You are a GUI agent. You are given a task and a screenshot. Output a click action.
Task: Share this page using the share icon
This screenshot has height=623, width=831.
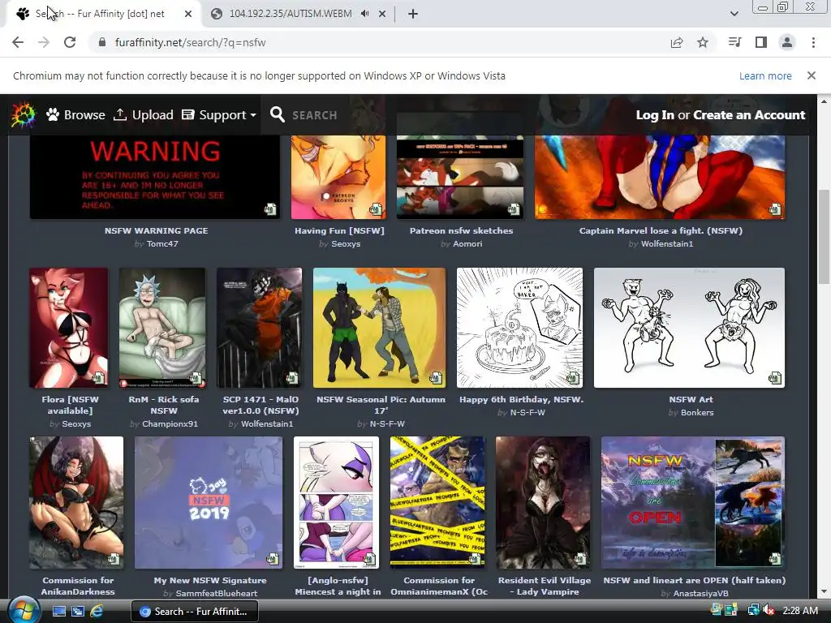point(677,42)
